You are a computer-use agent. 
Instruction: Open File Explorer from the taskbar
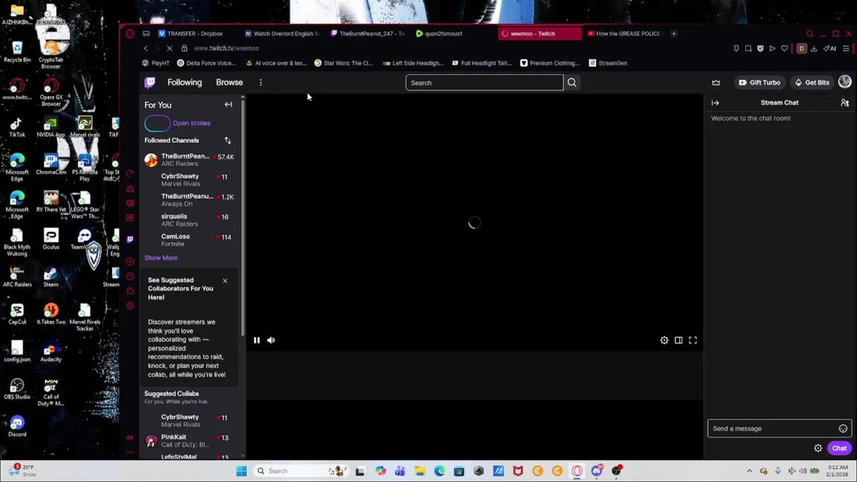(419, 471)
